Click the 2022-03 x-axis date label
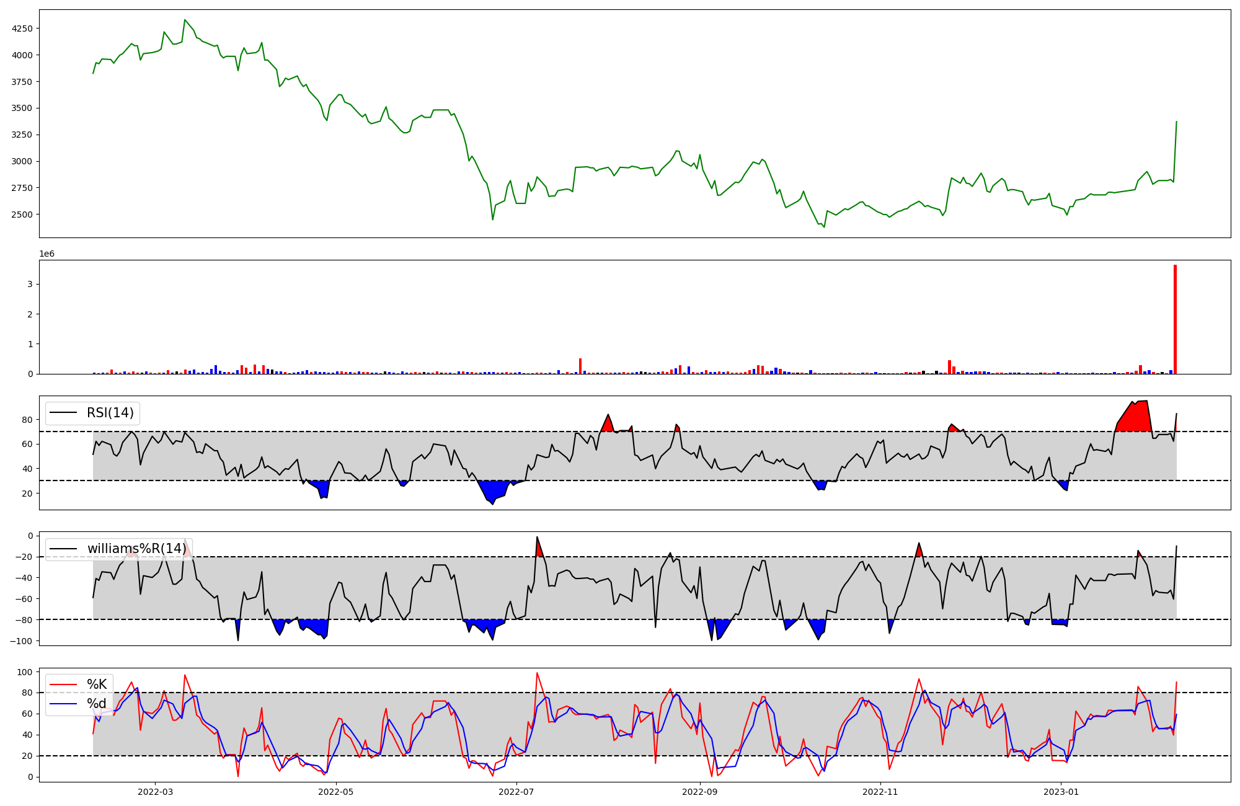 pyautogui.click(x=155, y=792)
